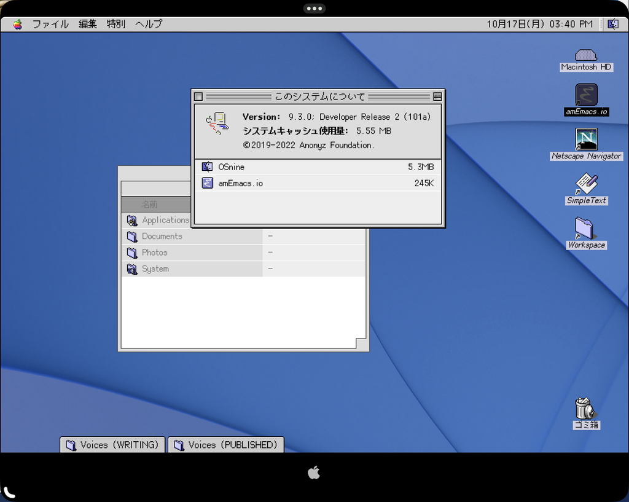Select the System folder row
629x502 pixels.
coord(154,269)
